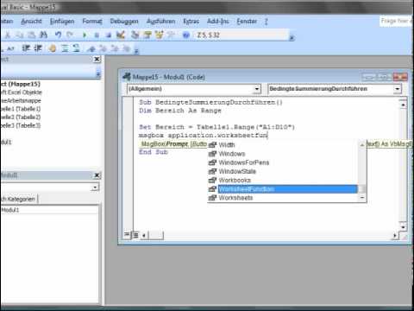Undo the last action via toolbar arrow

pyautogui.click(x=59, y=35)
